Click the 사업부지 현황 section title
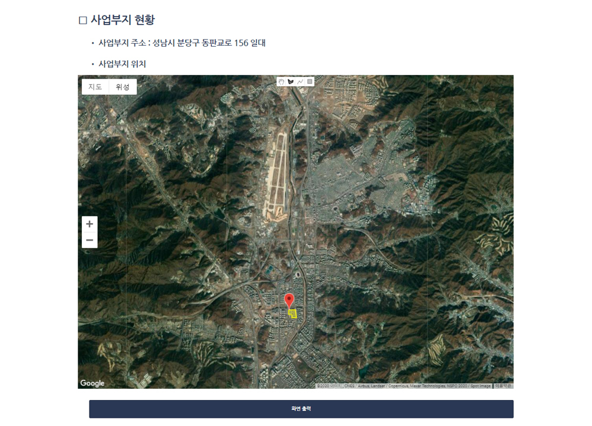 tap(123, 20)
